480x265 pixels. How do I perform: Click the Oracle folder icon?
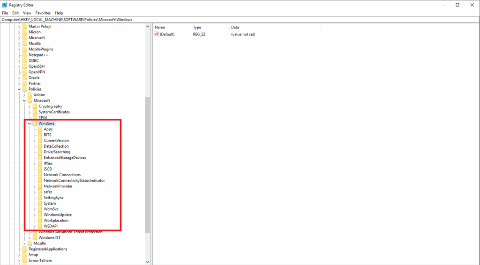[x=24, y=78]
